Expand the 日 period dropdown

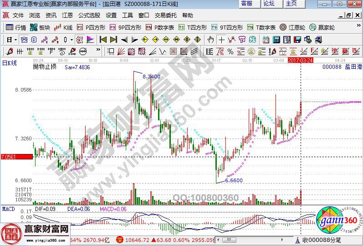coord(11,40)
